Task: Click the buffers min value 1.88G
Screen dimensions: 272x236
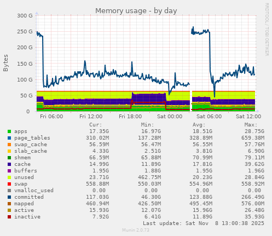Action: point(153,171)
